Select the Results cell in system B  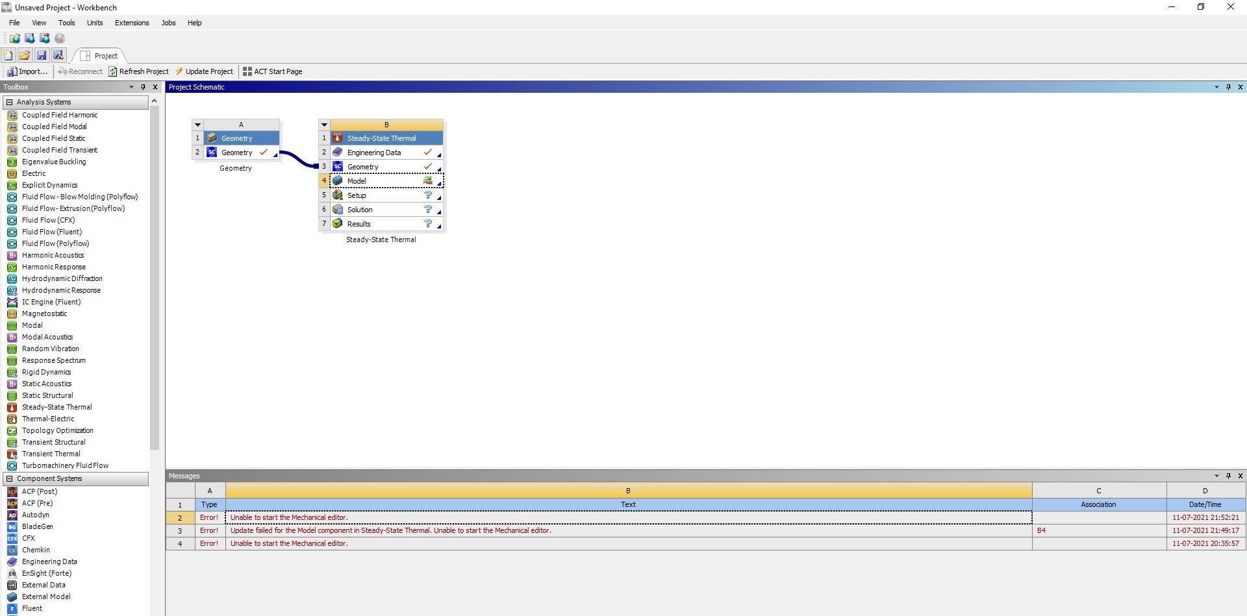tap(386, 224)
